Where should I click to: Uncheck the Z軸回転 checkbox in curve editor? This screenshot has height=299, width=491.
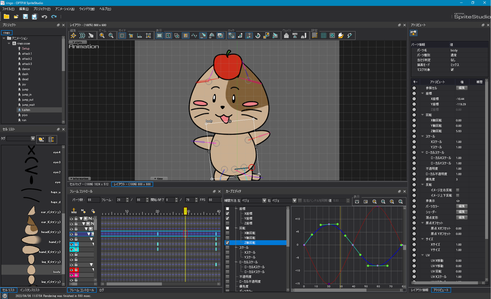227,243
